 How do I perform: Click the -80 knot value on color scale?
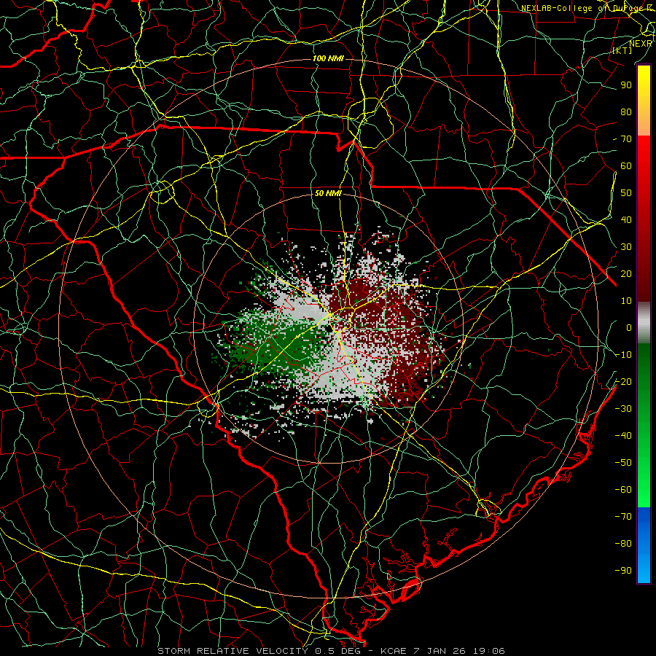(x=623, y=544)
